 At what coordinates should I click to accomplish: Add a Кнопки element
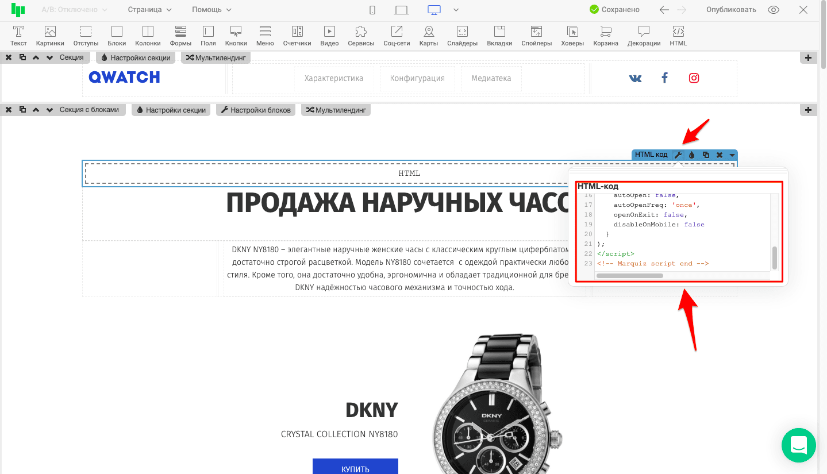tap(236, 36)
